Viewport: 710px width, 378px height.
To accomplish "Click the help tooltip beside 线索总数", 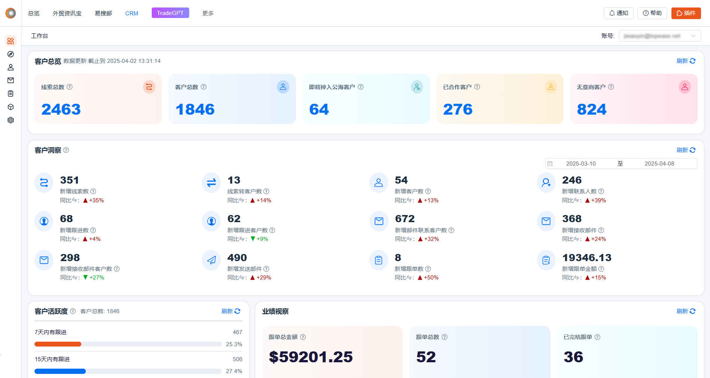I will tap(70, 87).
